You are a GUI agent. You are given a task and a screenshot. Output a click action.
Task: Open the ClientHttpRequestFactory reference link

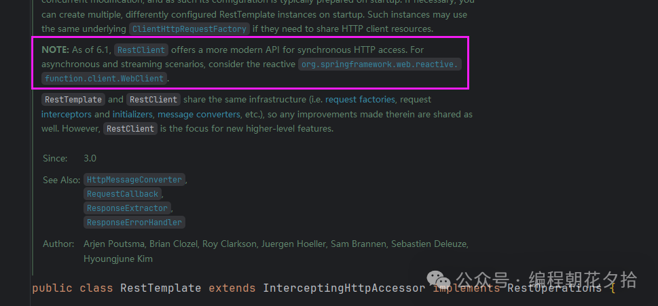coord(189,29)
